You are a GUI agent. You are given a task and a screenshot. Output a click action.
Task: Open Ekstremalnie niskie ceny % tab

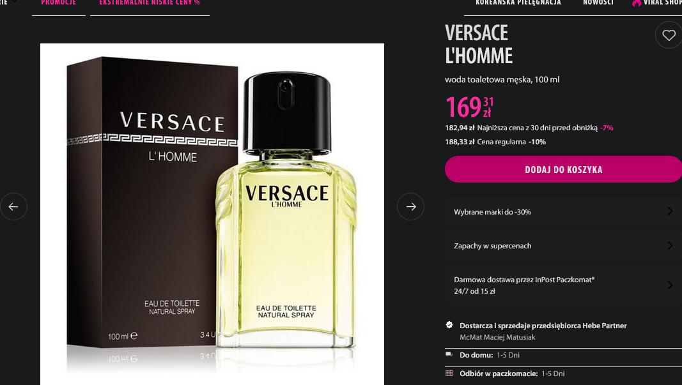coord(150,3)
